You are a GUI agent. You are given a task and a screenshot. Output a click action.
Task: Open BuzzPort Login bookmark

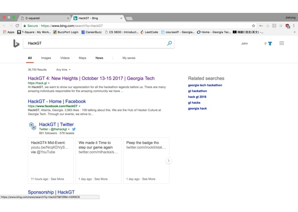[x=66, y=32]
